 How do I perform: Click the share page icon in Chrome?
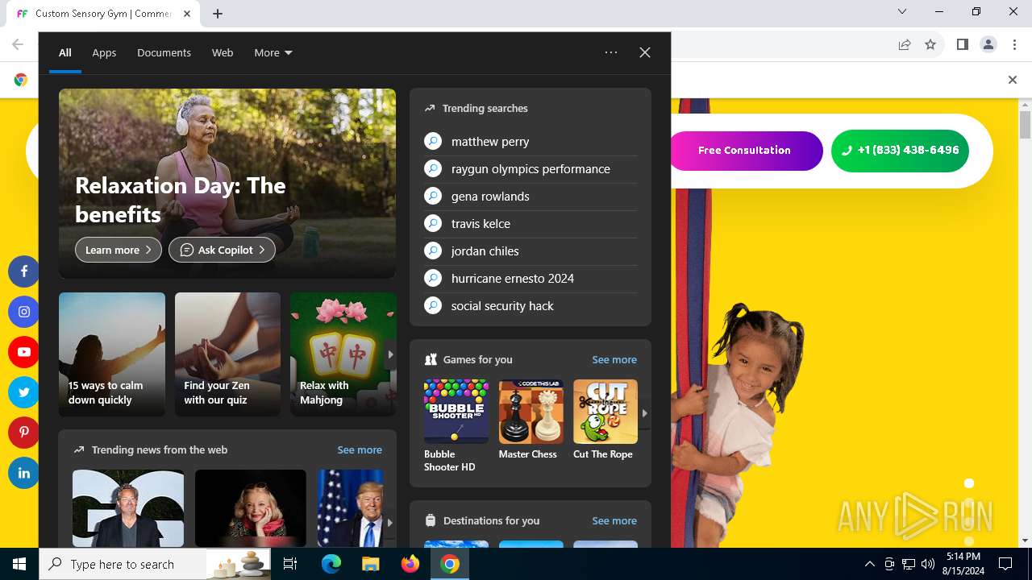(905, 45)
